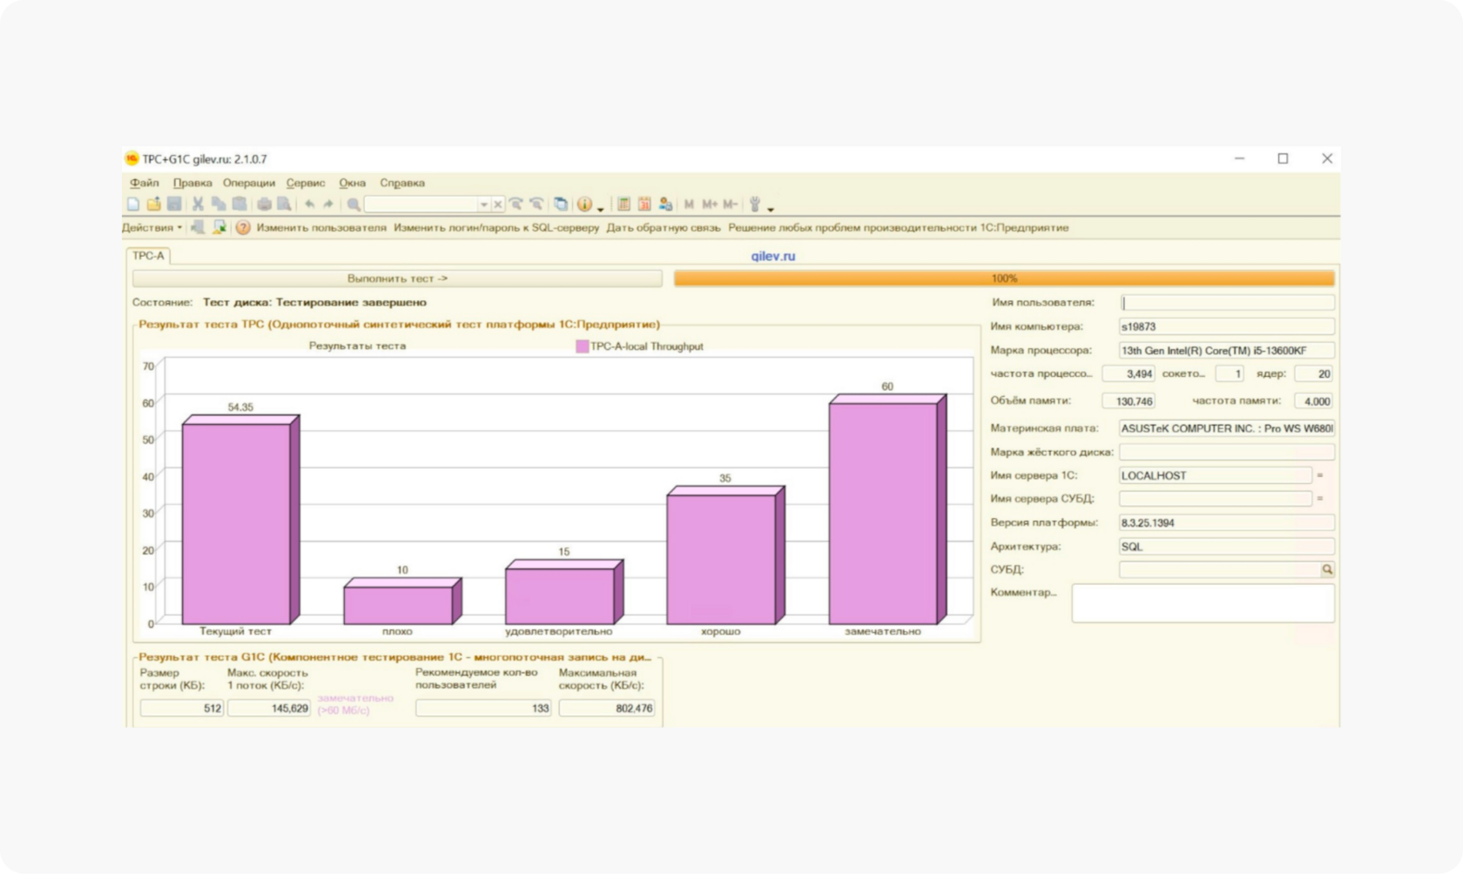This screenshot has height=874, width=1463.
Task: Click the Find previous icon
Action: pos(536,205)
